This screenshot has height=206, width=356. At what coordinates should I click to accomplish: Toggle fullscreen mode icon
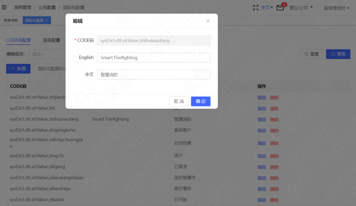coord(256,8)
